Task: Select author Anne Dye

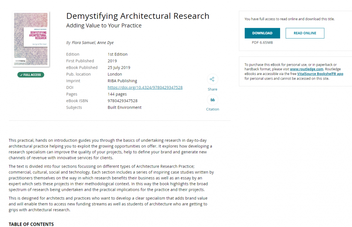Action: click(106, 43)
